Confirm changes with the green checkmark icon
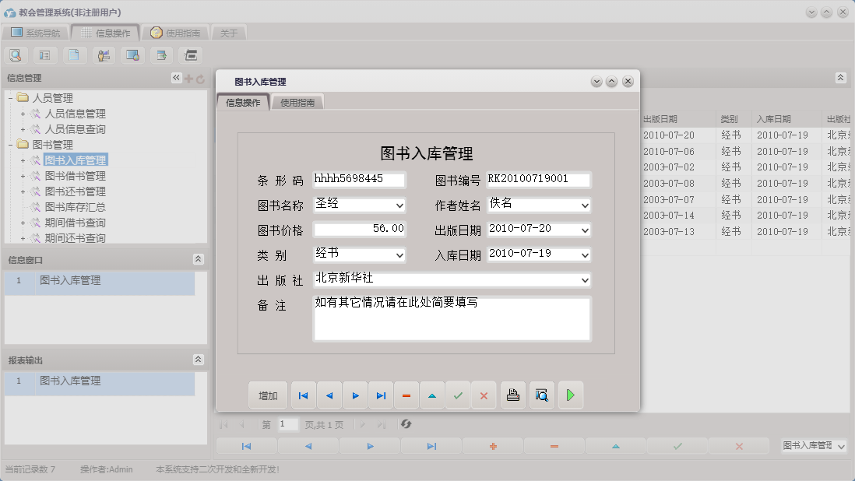 point(458,395)
